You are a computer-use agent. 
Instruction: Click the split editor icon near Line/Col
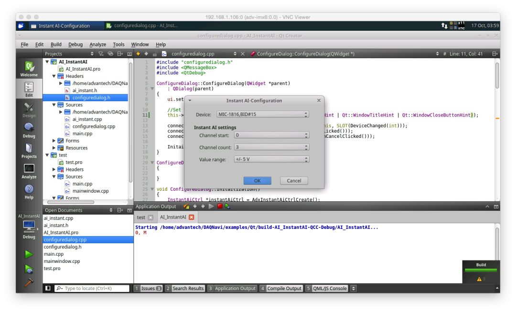(x=494, y=53)
